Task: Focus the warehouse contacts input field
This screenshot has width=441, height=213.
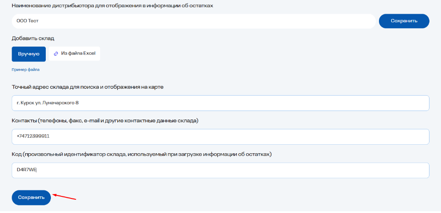Action: tap(220, 137)
